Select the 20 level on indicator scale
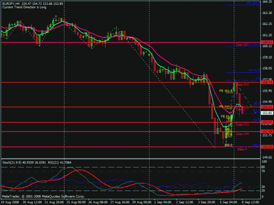This screenshot has width=274, height=205. pyautogui.click(x=263, y=191)
